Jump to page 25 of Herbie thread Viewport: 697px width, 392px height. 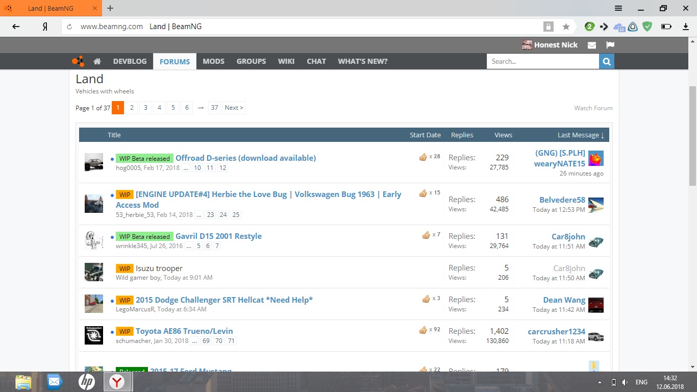point(236,215)
